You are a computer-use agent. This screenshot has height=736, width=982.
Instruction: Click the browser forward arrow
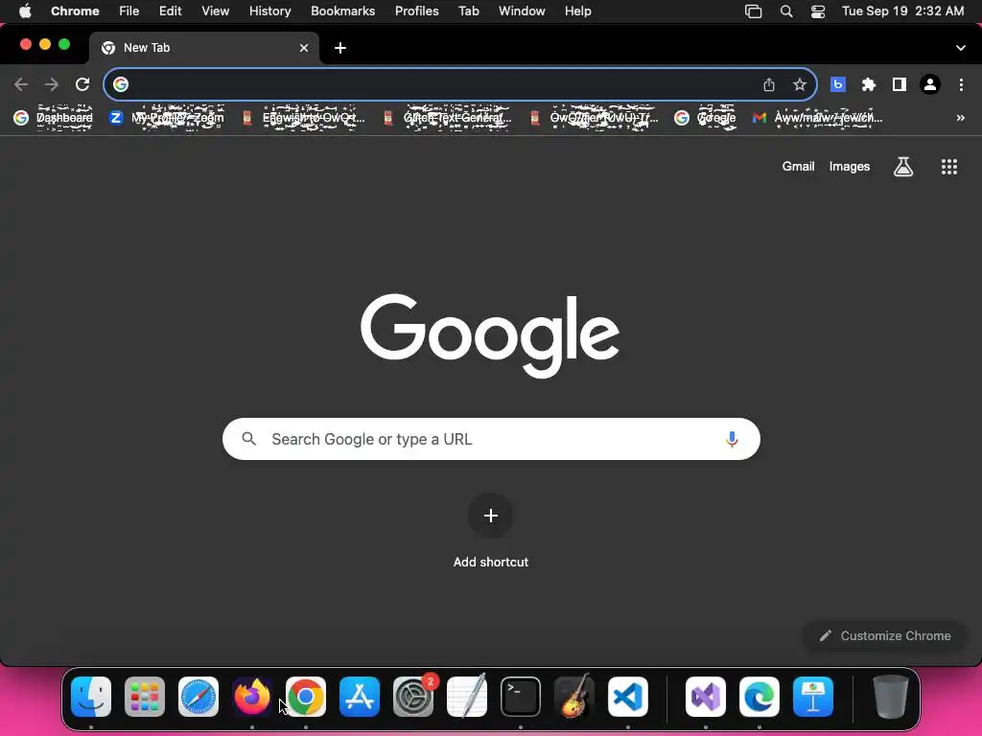52,84
